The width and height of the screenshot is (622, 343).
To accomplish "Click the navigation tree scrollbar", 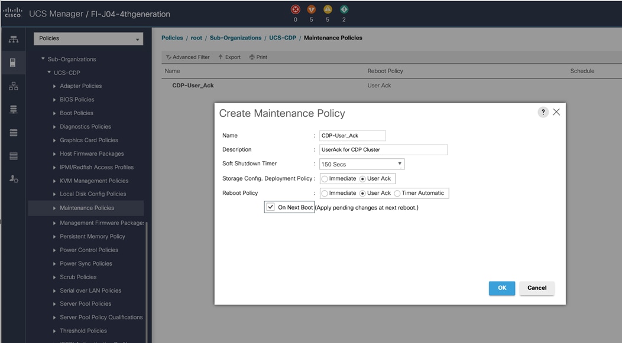I will (147, 281).
